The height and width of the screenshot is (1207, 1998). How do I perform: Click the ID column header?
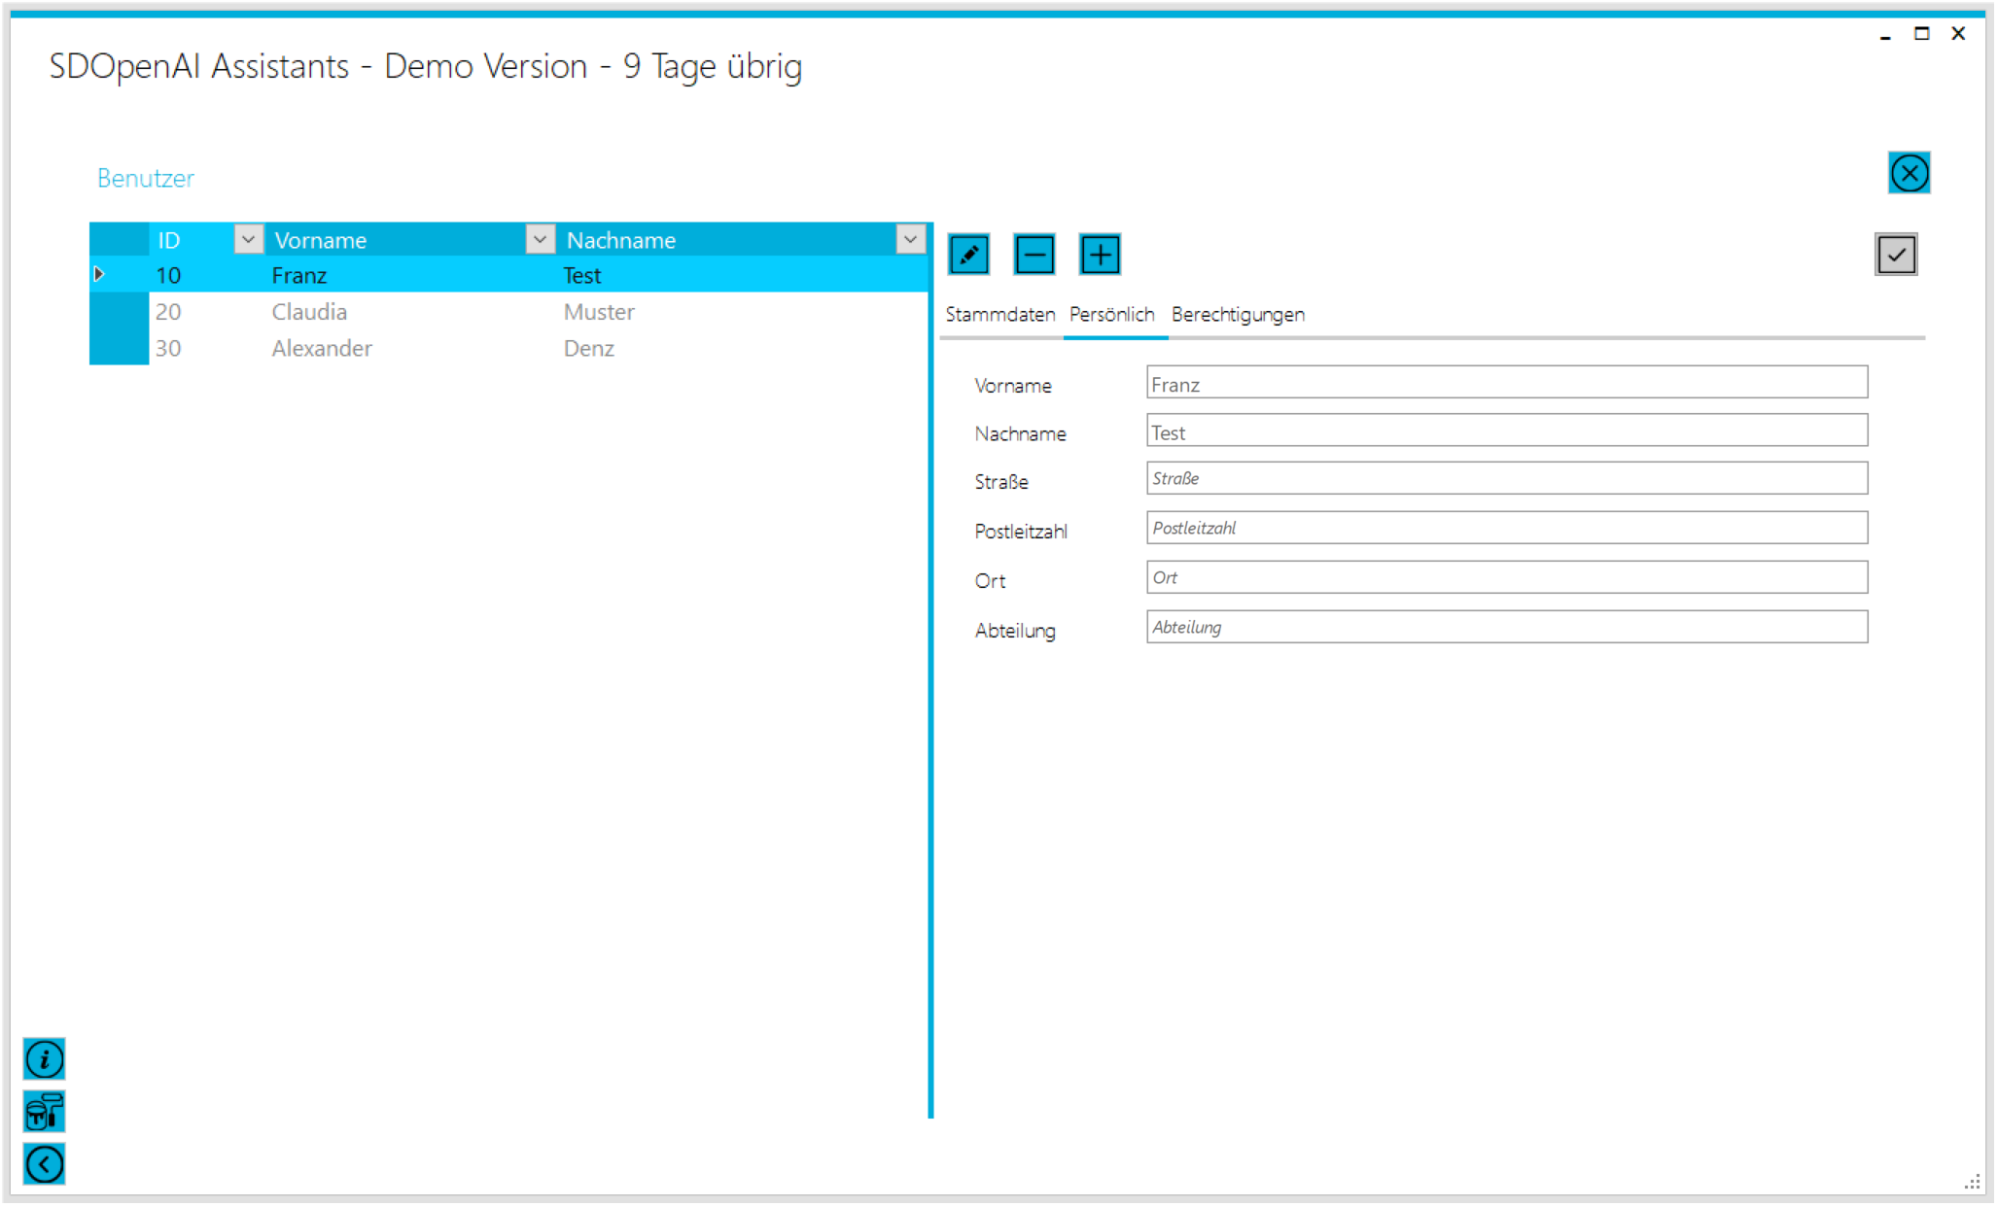tap(170, 240)
